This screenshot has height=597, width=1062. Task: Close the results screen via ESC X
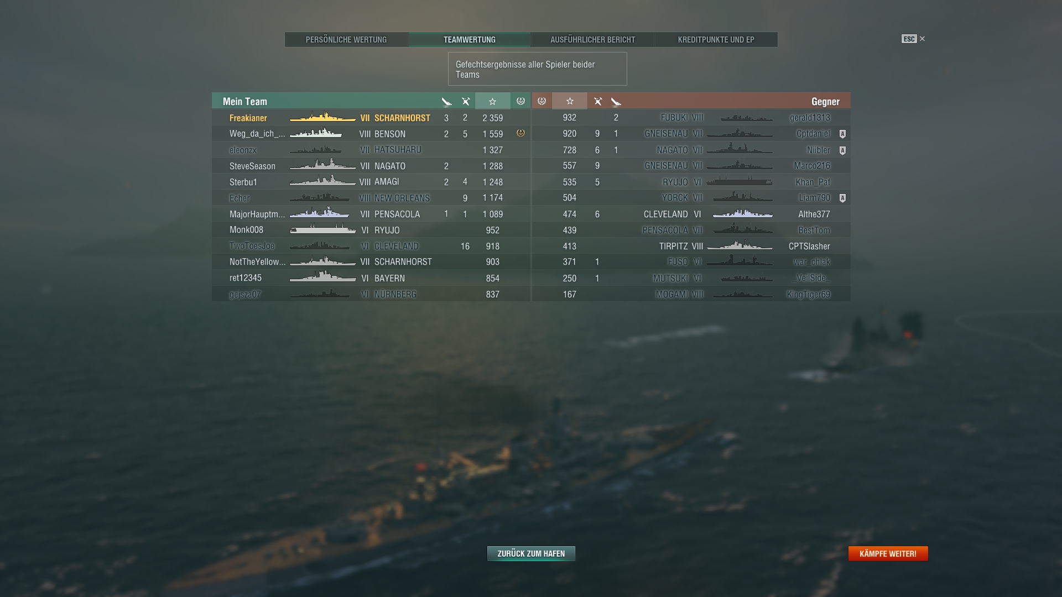click(913, 39)
